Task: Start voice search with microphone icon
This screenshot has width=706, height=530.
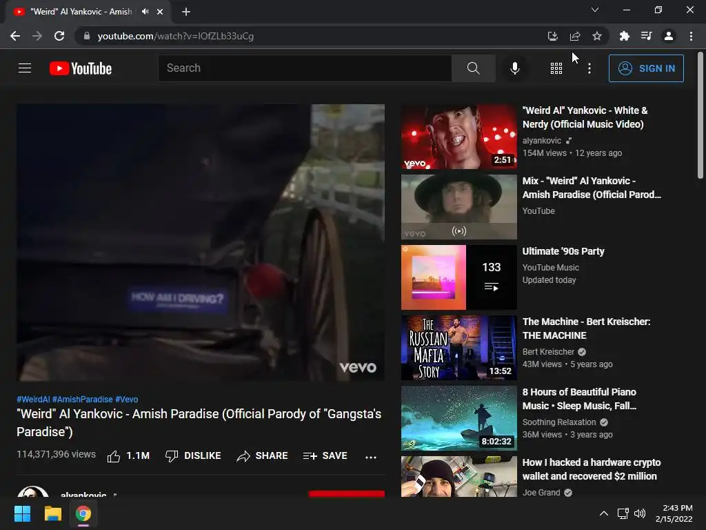Action: tap(514, 68)
